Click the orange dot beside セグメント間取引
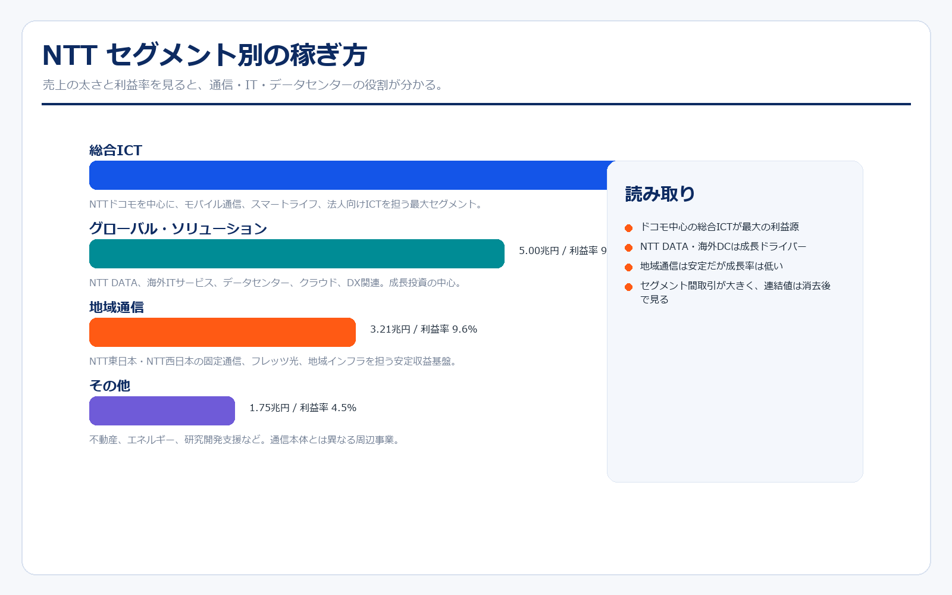Viewport: 952px width, 595px height. tap(628, 287)
